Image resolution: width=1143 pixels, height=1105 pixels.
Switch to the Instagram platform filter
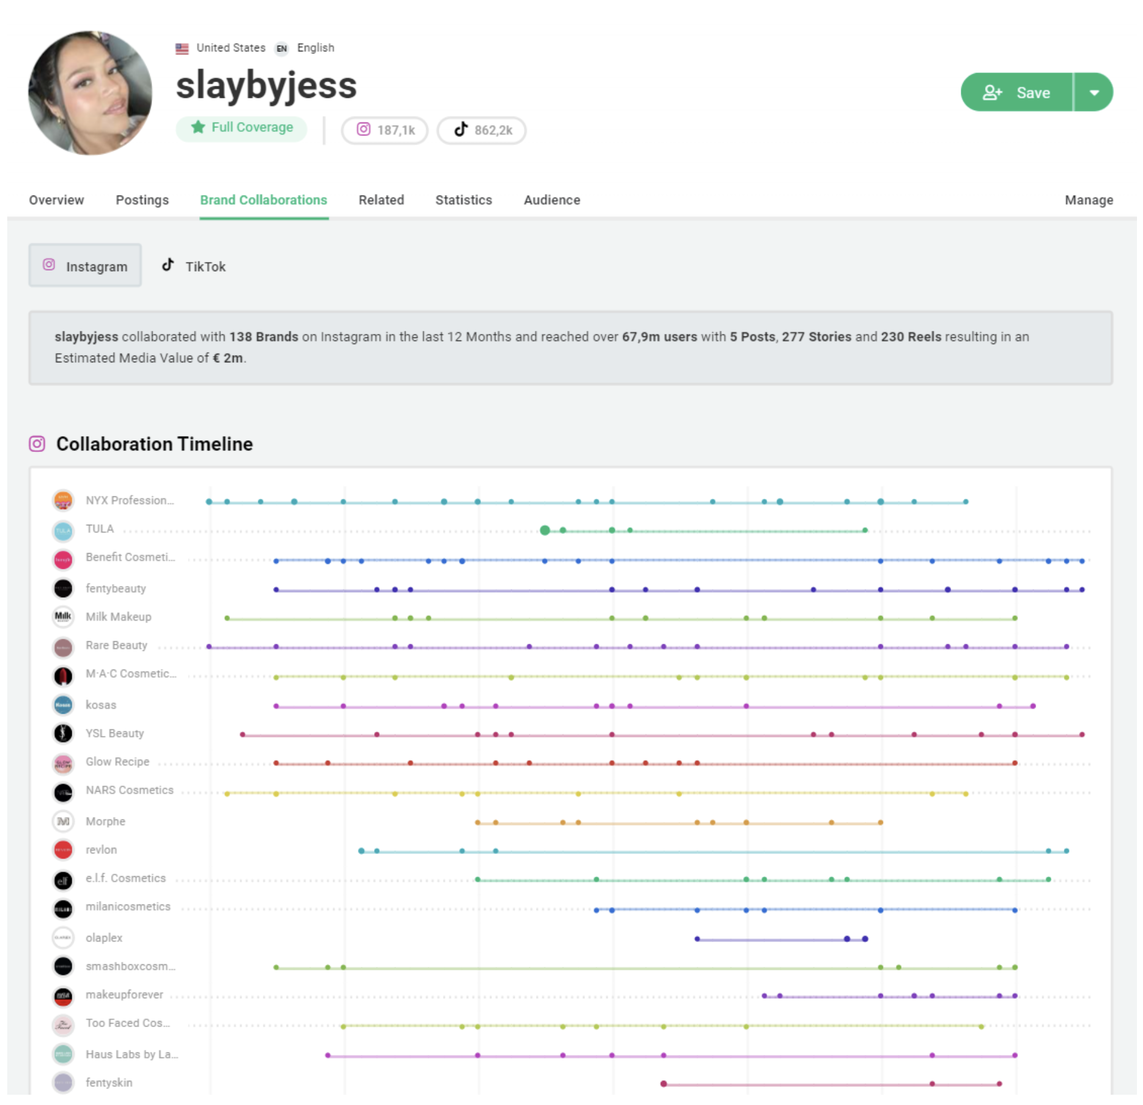pyautogui.click(x=85, y=266)
